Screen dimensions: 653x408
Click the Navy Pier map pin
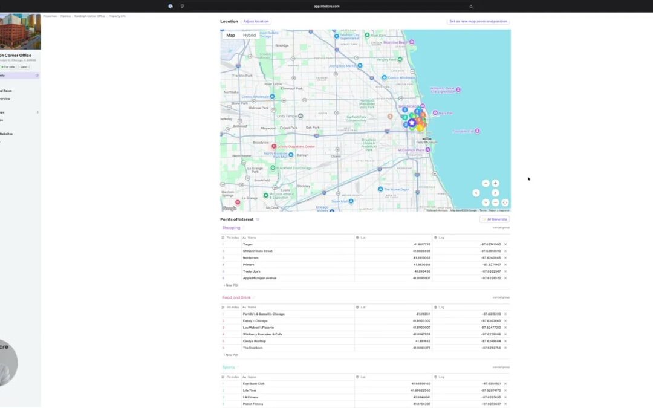435,113
